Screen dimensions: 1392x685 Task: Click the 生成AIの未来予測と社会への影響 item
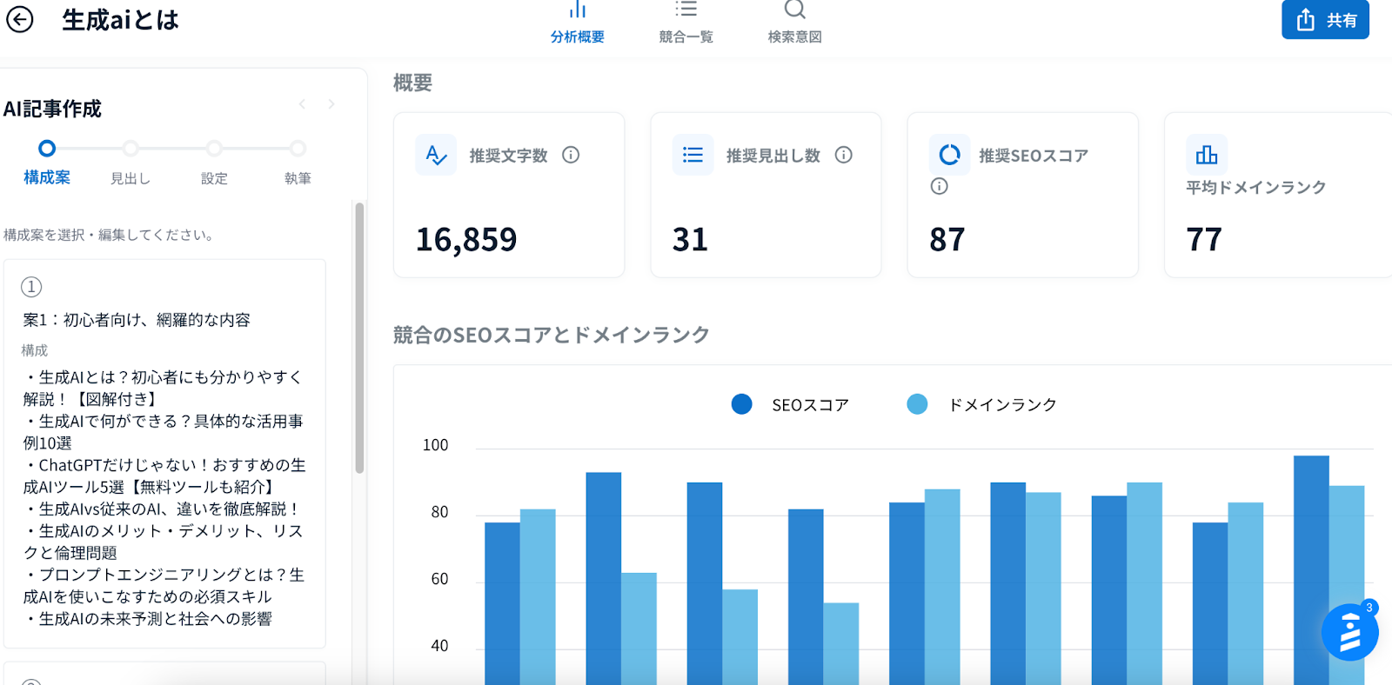click(148, 618)
